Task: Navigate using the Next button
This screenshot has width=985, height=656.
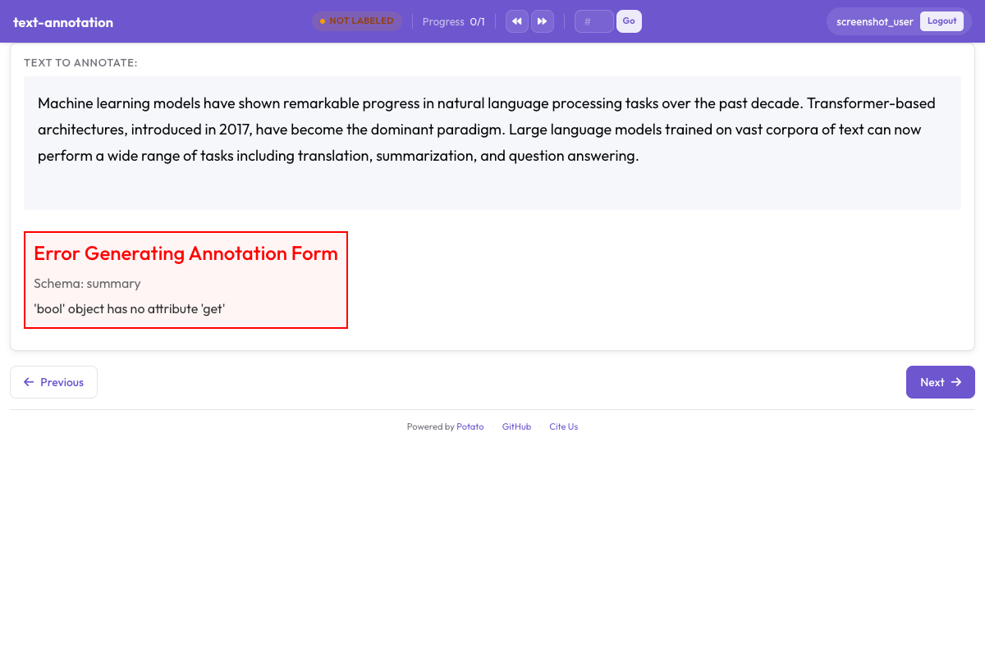Action: [x=940, y=382]
